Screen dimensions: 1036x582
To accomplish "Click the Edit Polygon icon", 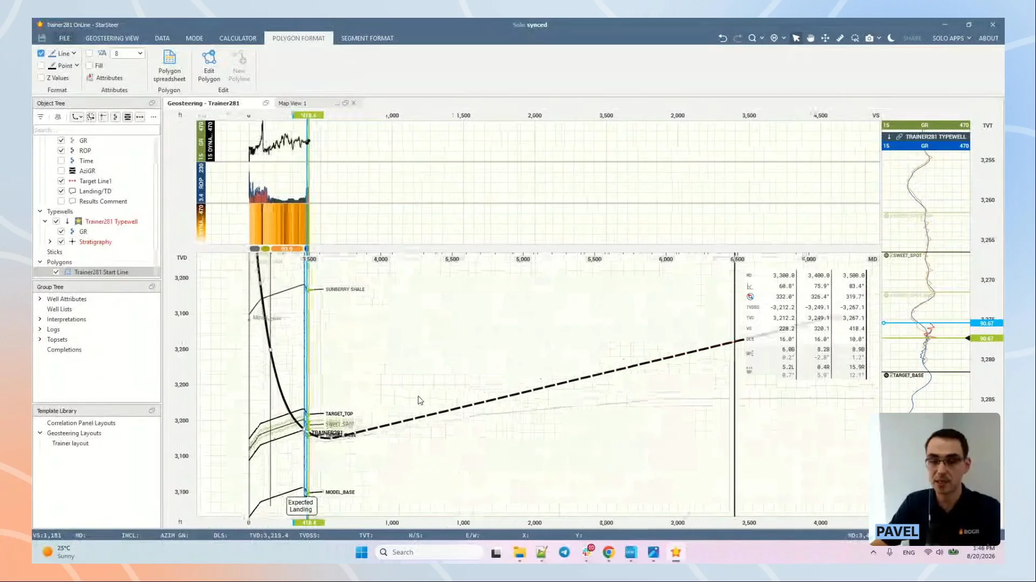I will pyautogui.click(x=209, y=66).
